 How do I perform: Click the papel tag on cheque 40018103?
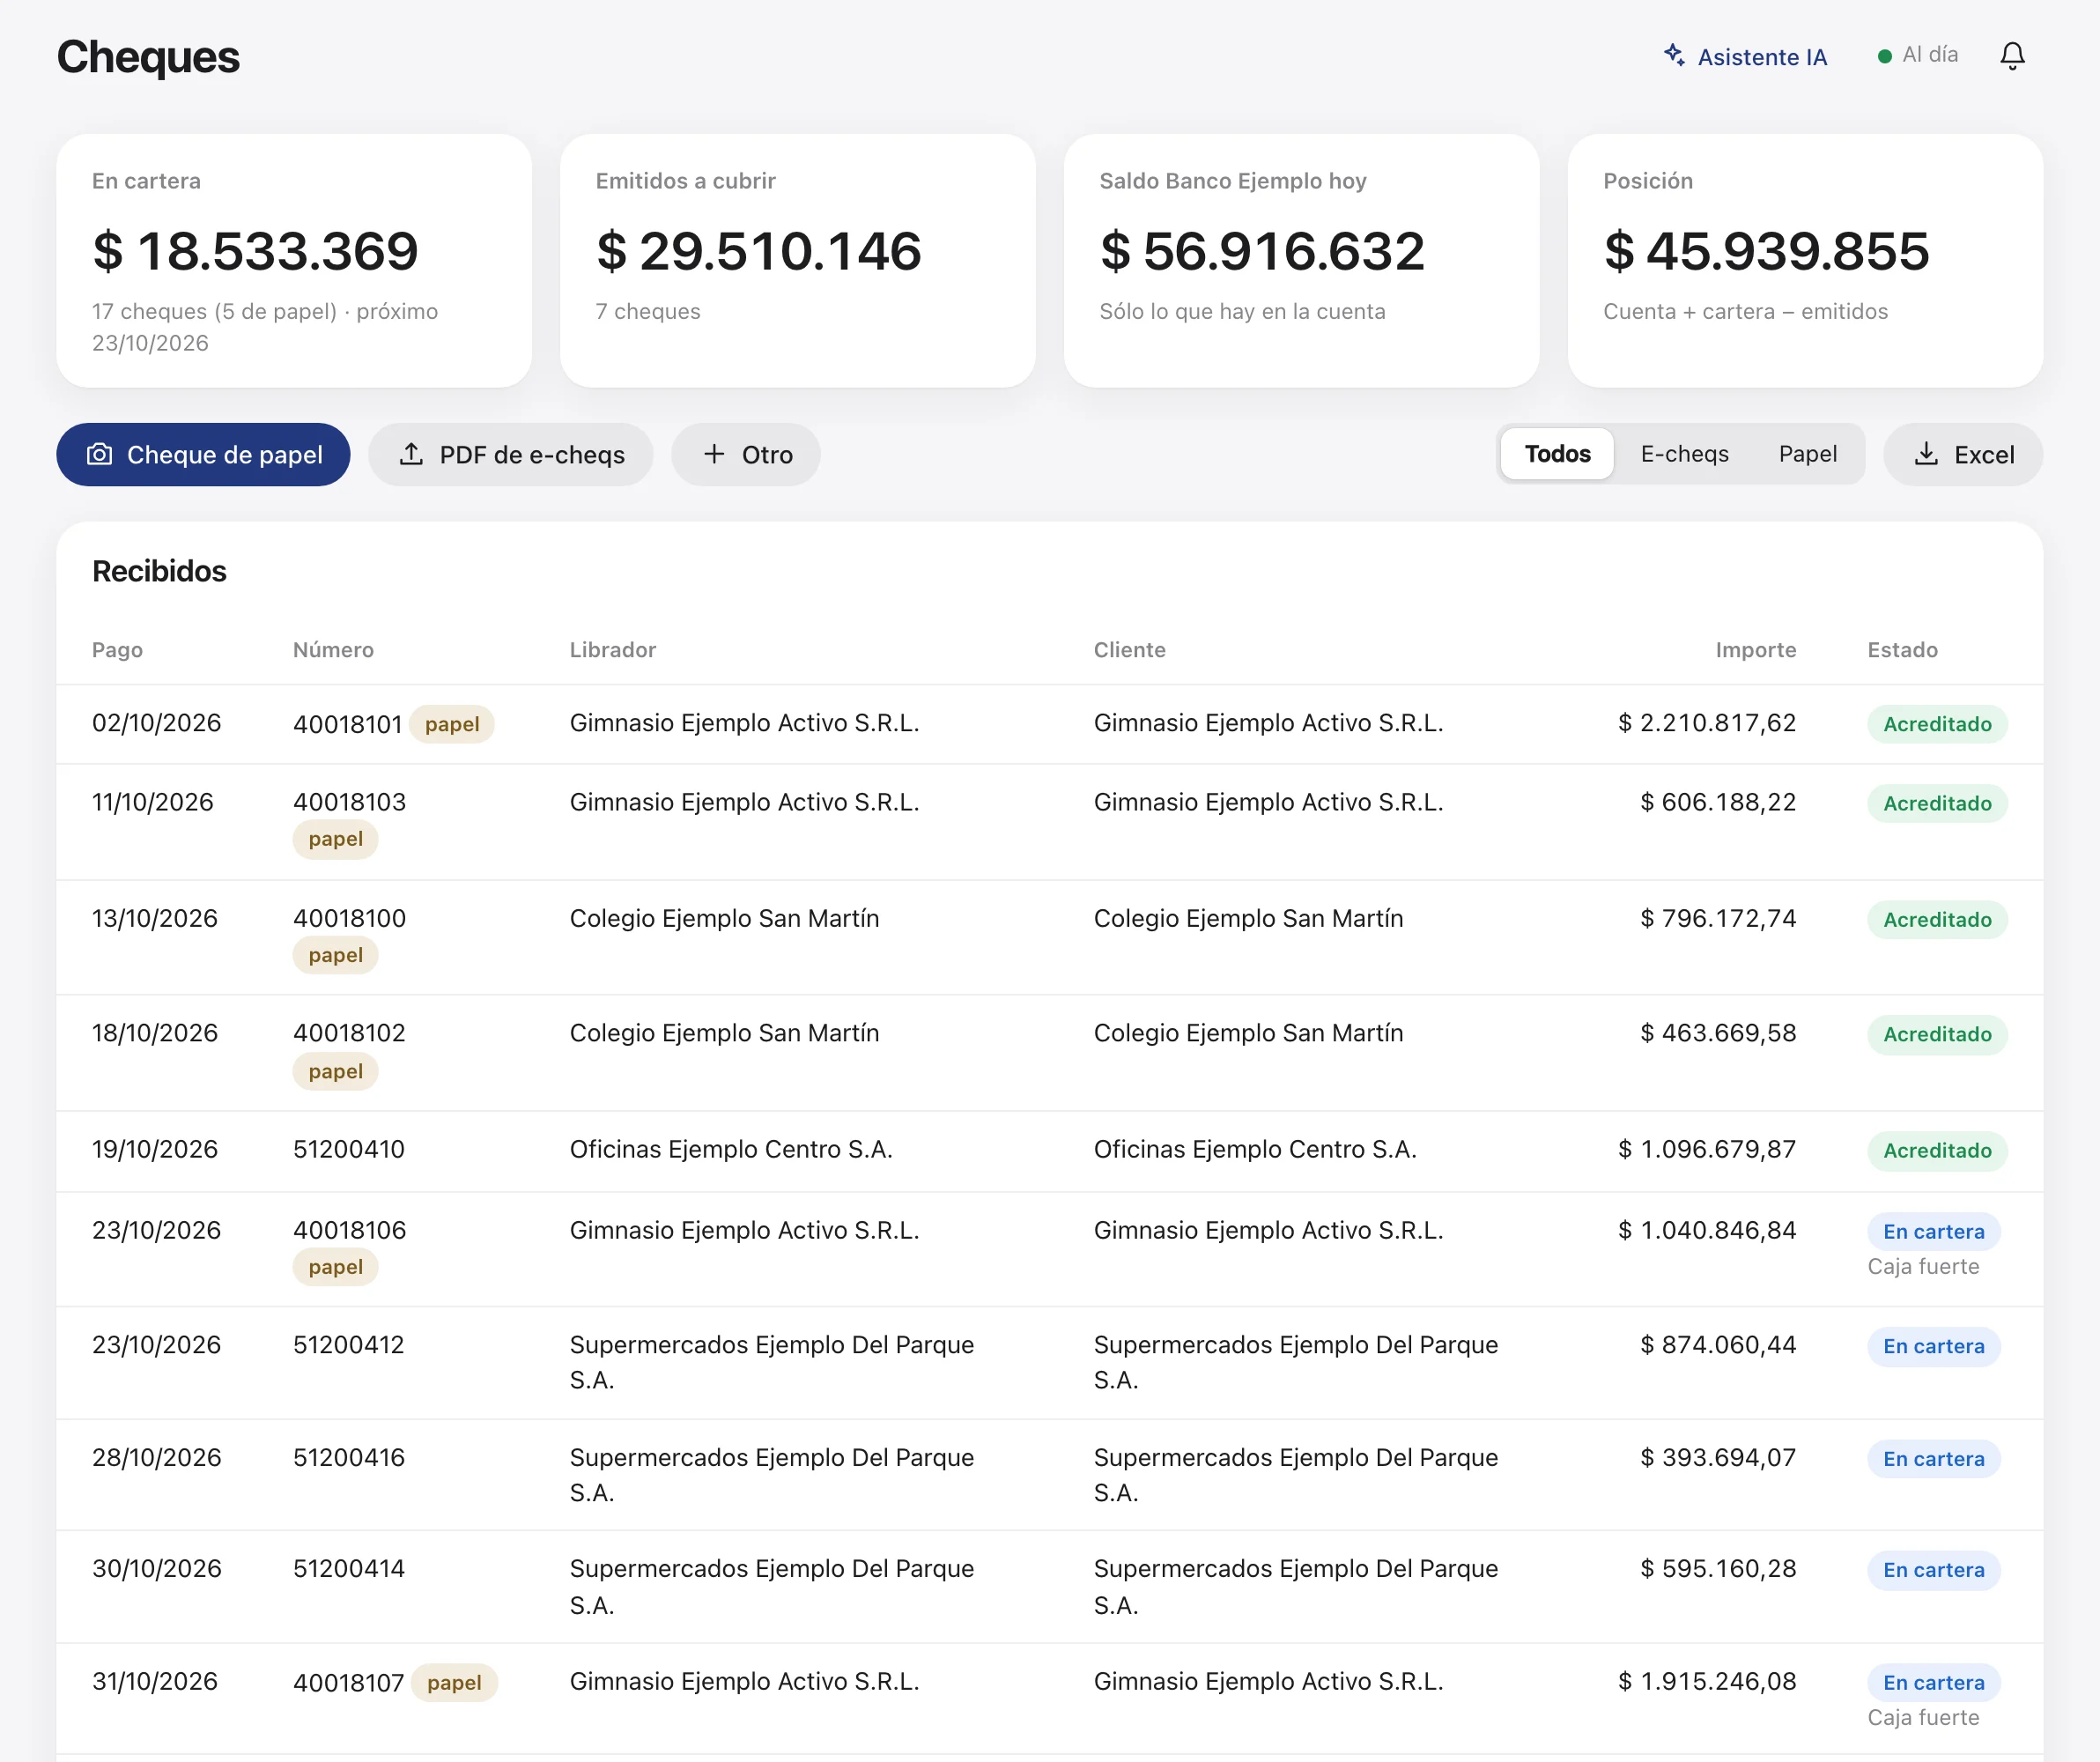pos(335,839)
